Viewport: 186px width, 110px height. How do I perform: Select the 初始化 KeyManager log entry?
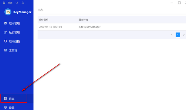(90, 27)
